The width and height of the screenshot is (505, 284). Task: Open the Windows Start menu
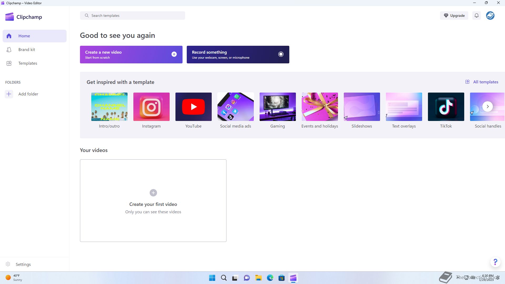[x=212, y=278]
